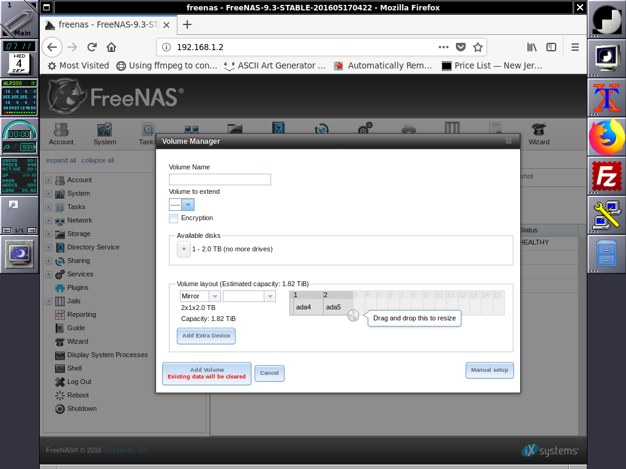Screen dimensions: 626x469
Task: Open file cabinet dock icon
Action: click(x=606, y=253)
